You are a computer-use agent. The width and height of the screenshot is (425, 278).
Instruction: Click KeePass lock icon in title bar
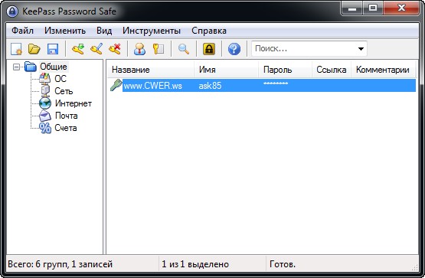pos(12,11)
